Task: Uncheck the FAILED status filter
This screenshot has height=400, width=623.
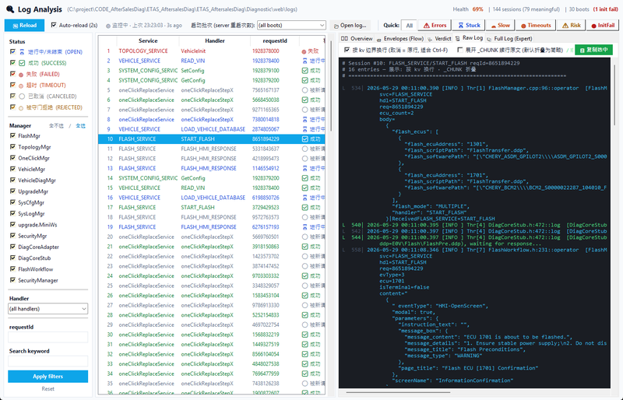Action: click(x=12, y=74)
